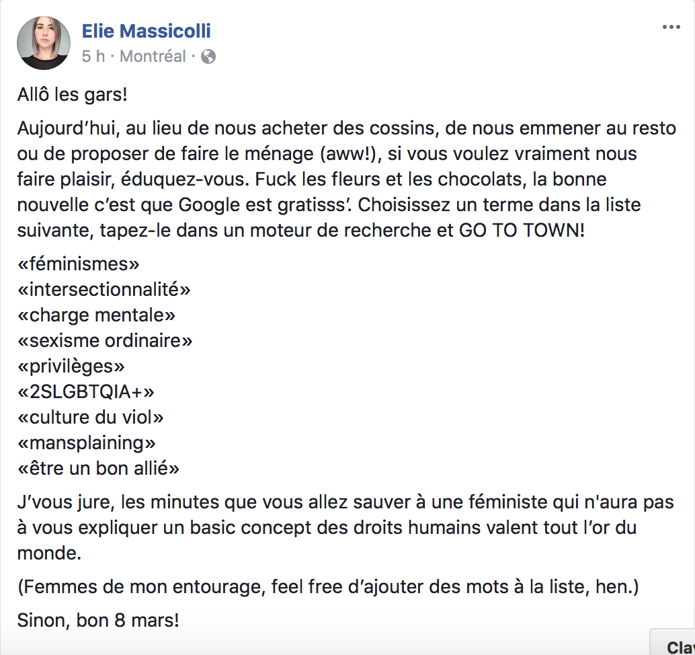Click the term «charge mentale»
Image resolution: width=695 pixels, height=655 pixels.
point(96,315)
